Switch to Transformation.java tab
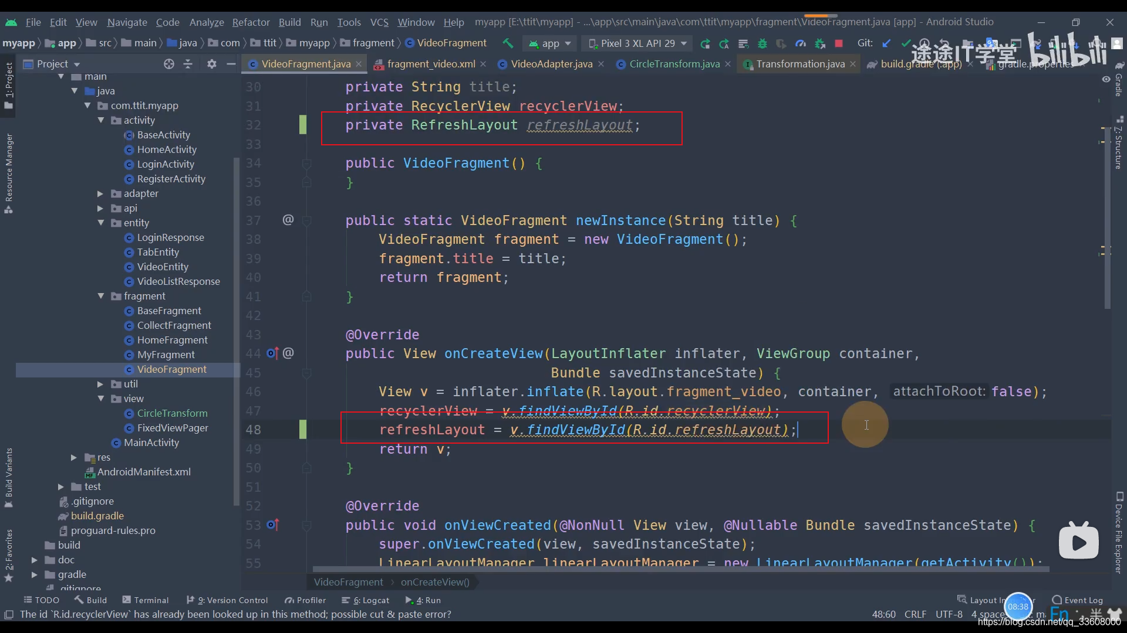The image size is (1127, 633). pyautogui.click(x=800, y=64)
